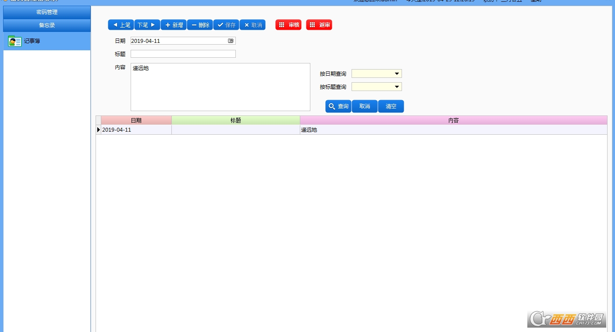Screen dimensions: 615x332
Task: Save the entry with 保存 button
Action: [x=226, y=25]
